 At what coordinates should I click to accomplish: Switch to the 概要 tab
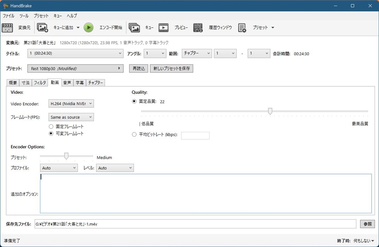13,83
